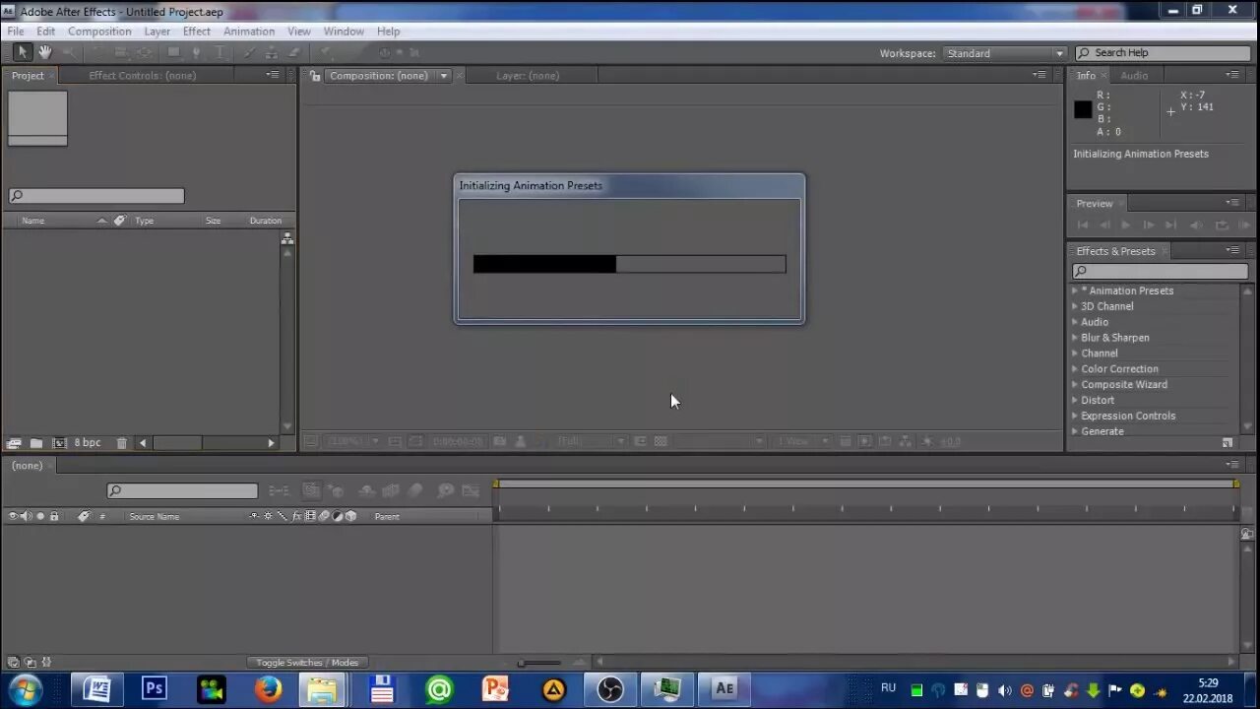
Task: Select the Clone Stamp tool
Action: coord(272,52)
